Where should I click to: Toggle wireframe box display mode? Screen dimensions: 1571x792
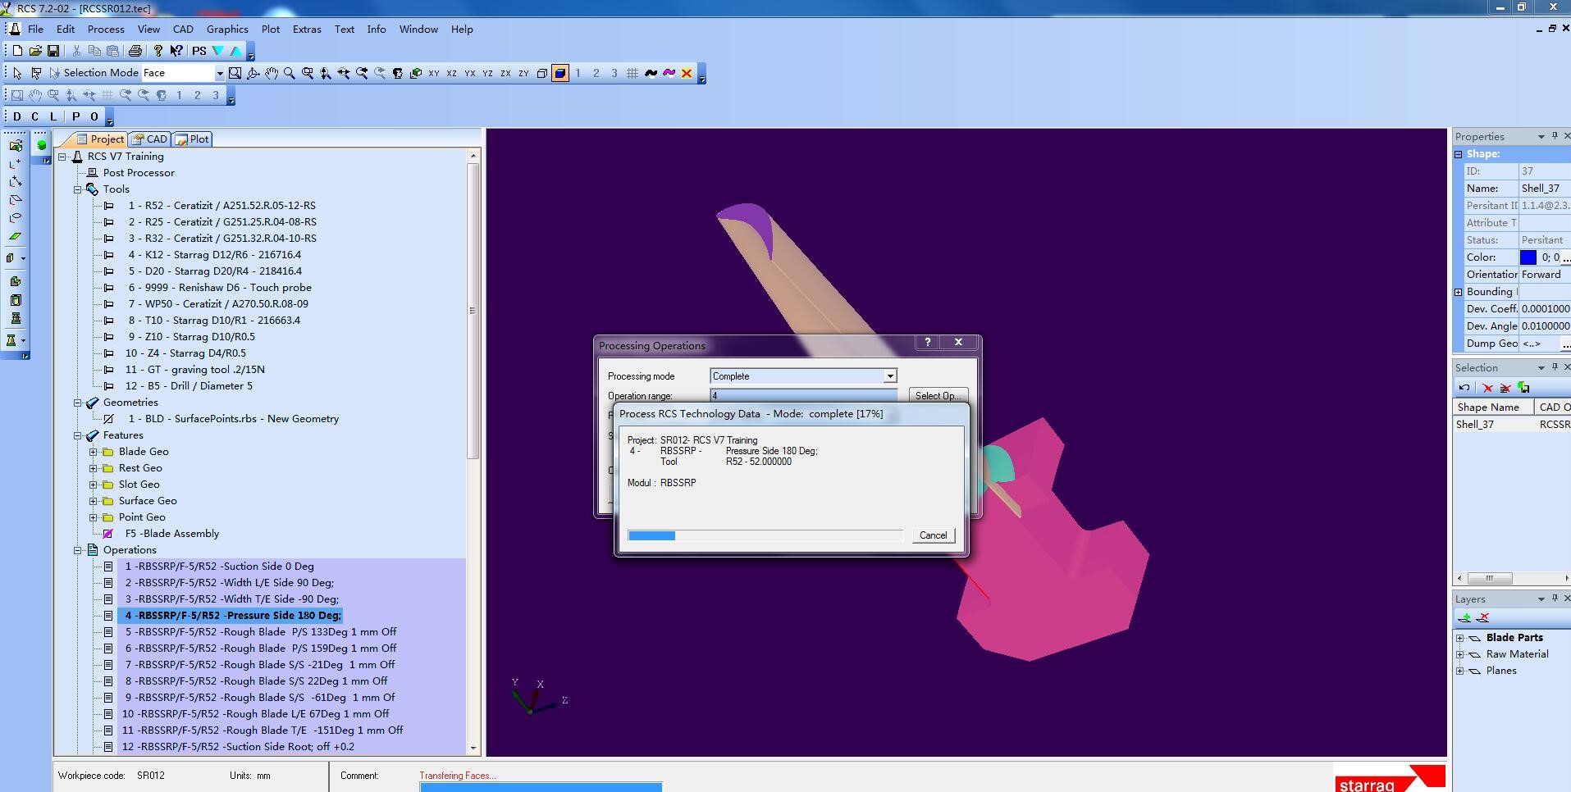pyautogui.click(x=541, y=73)
